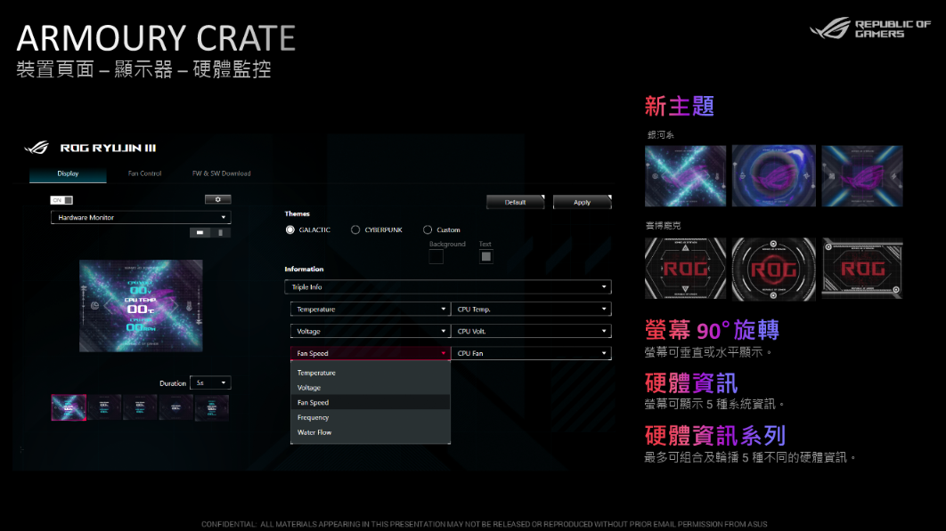
Task: Click the third Galactic theme thumbnail
Action: point(862,176)
